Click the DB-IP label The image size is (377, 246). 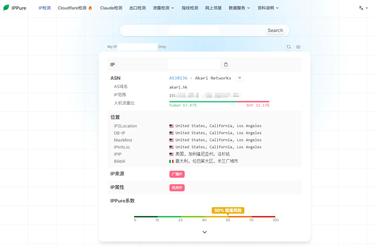120,133
